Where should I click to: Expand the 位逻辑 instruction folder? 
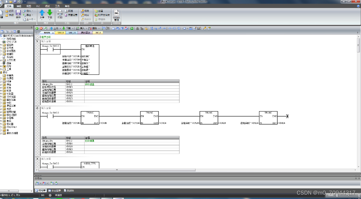pyautogui.click(x=1, y=78)
